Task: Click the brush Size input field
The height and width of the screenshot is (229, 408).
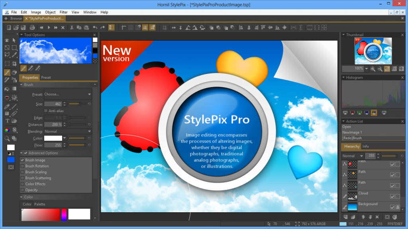Action: point(53,104)
